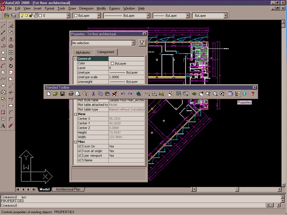Image resolution: width=287 pixels, height=215 pixels.
Task: Open the Express menu
Action: click(x=115, y=8)
